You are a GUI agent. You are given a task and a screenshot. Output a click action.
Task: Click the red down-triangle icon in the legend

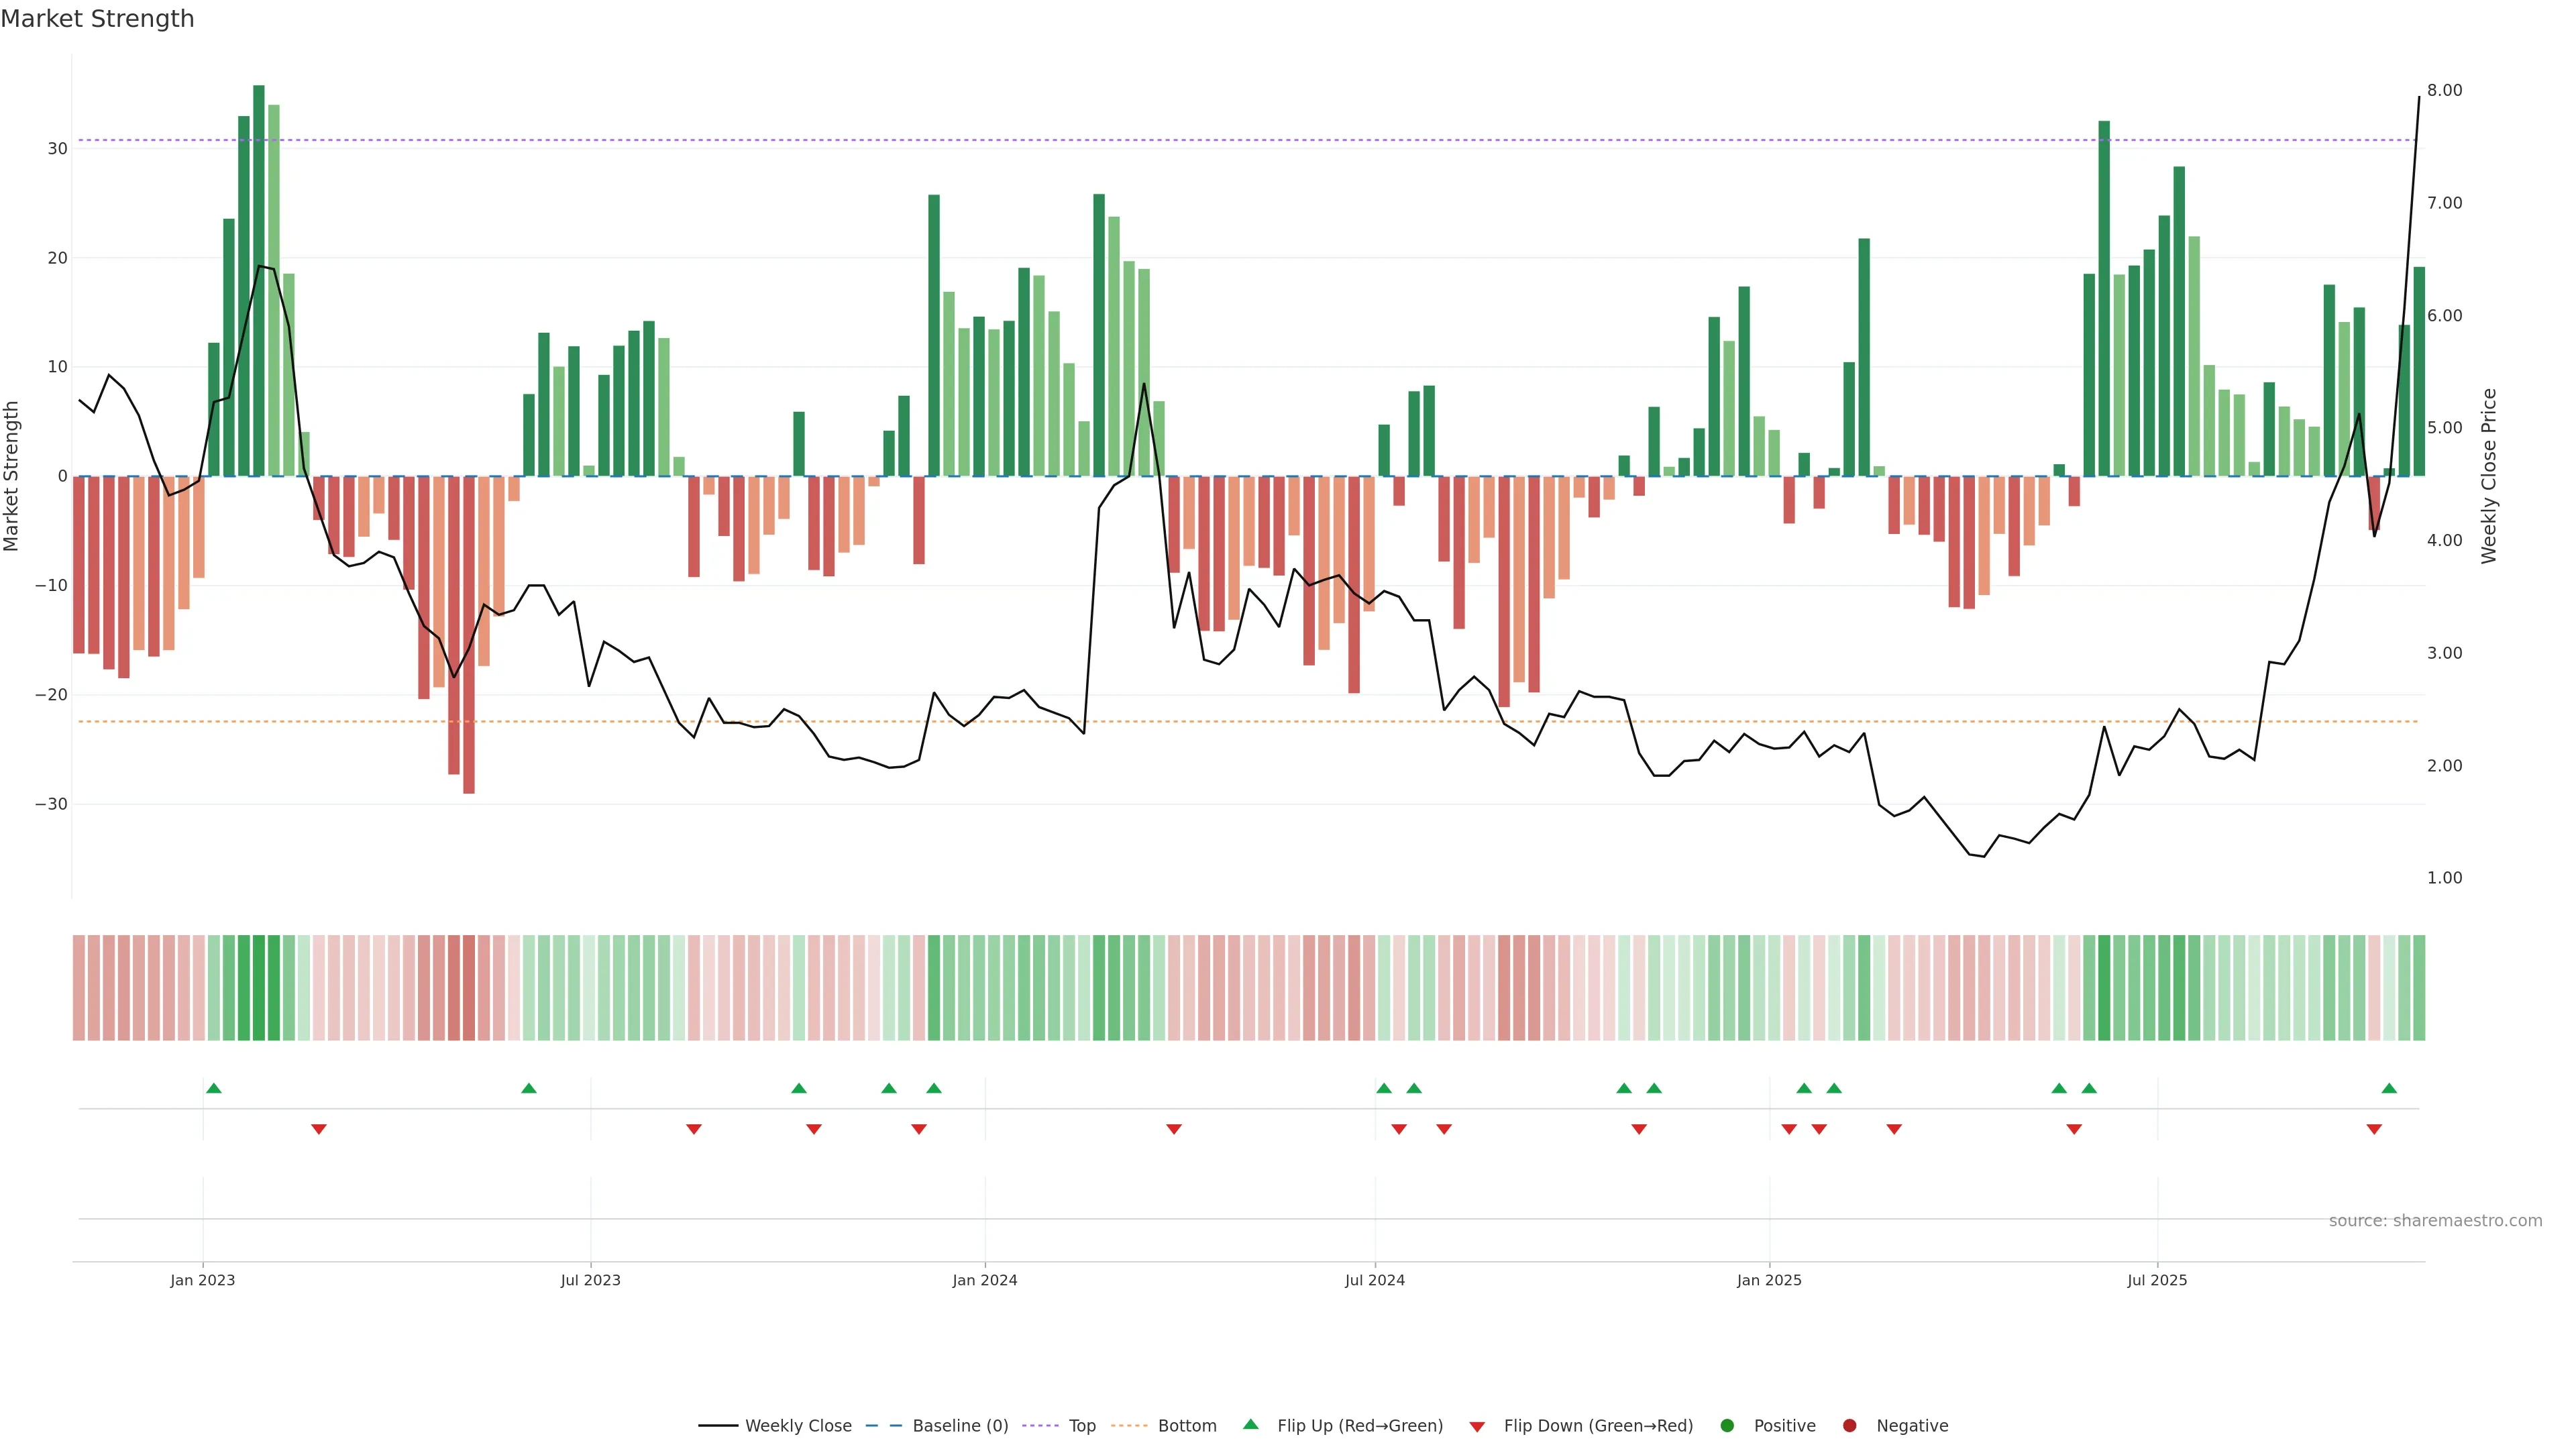click(1477, 1426)
